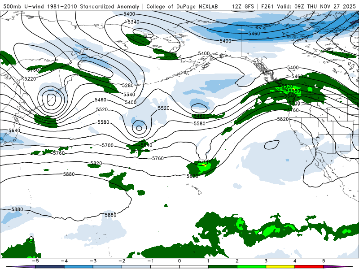Select the dark green 1 to 2 color bar segment
The width and height of the screenshot is (359, 269).
223,267
